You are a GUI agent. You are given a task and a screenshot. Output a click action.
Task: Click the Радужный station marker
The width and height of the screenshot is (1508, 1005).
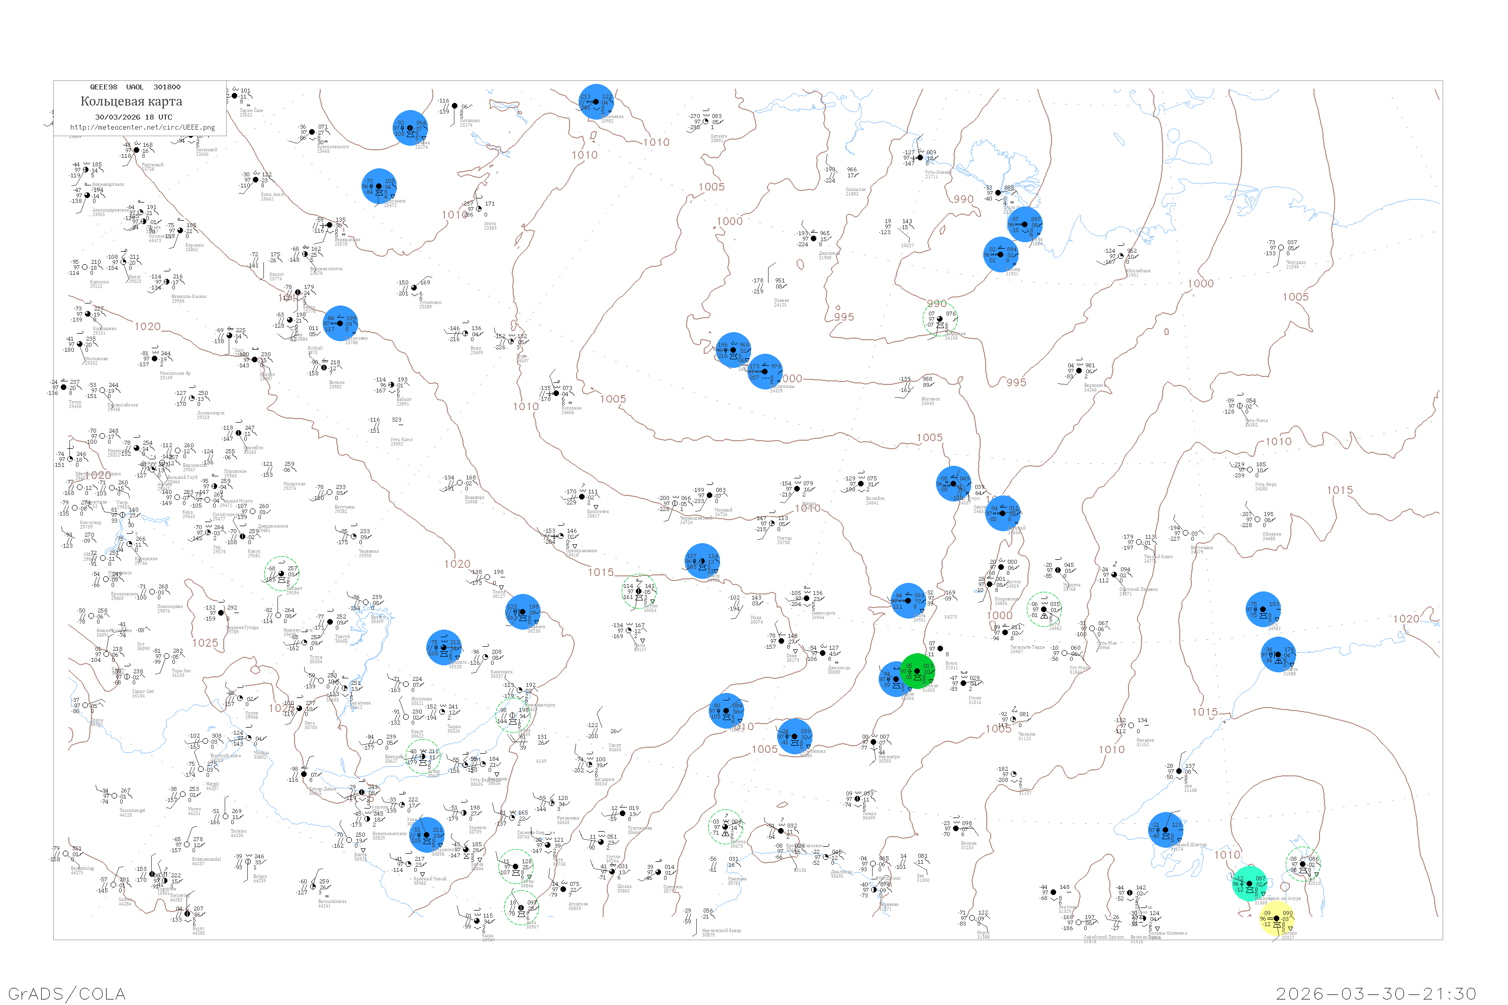[x=137, y=151]
